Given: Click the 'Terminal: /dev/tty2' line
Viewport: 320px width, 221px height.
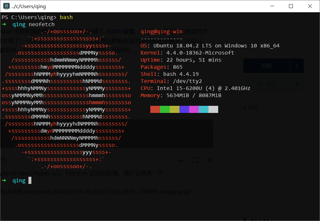Looking at the screenshot, I should point(171,81).
